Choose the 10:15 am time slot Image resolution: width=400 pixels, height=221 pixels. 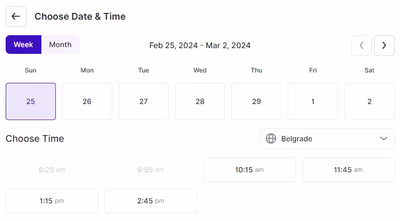(249, 170)
